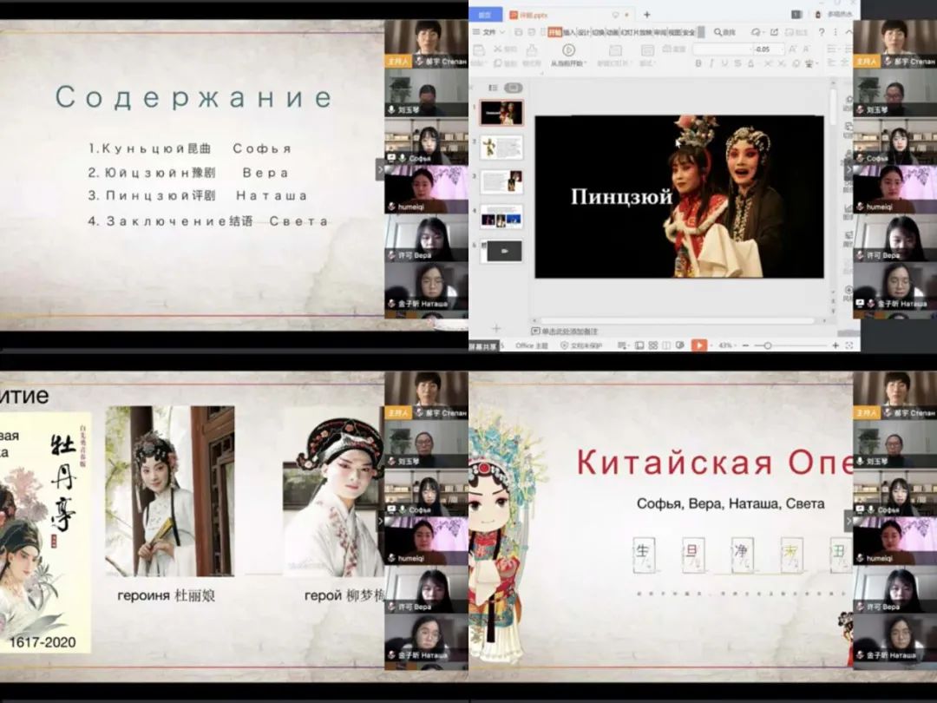Toggle slide thumbnail view in slide panel

[x=514, y=88]
